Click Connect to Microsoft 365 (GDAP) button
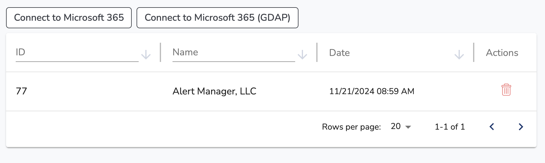 (218, 18)
